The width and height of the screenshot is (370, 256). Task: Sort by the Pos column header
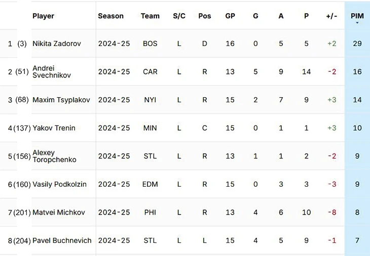(205, 16)
